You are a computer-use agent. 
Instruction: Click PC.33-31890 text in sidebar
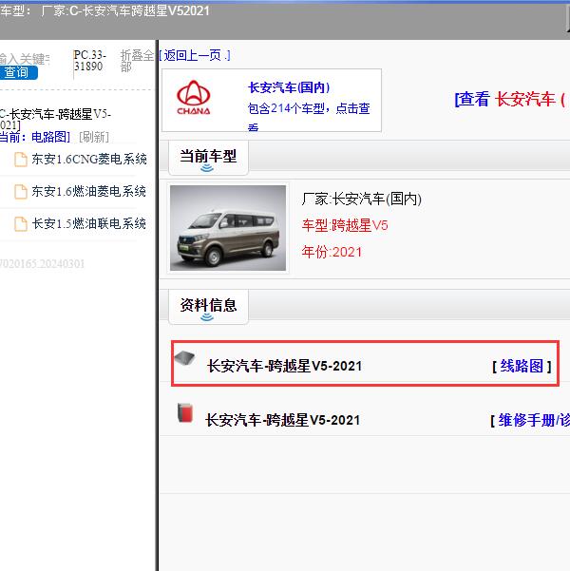[90, 61]
